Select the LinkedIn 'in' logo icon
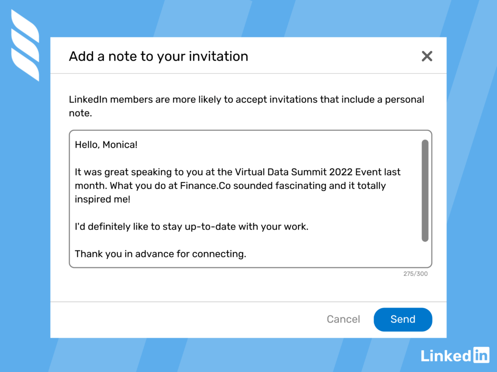This screenshot has height=372, width=497. coord(480,356)
